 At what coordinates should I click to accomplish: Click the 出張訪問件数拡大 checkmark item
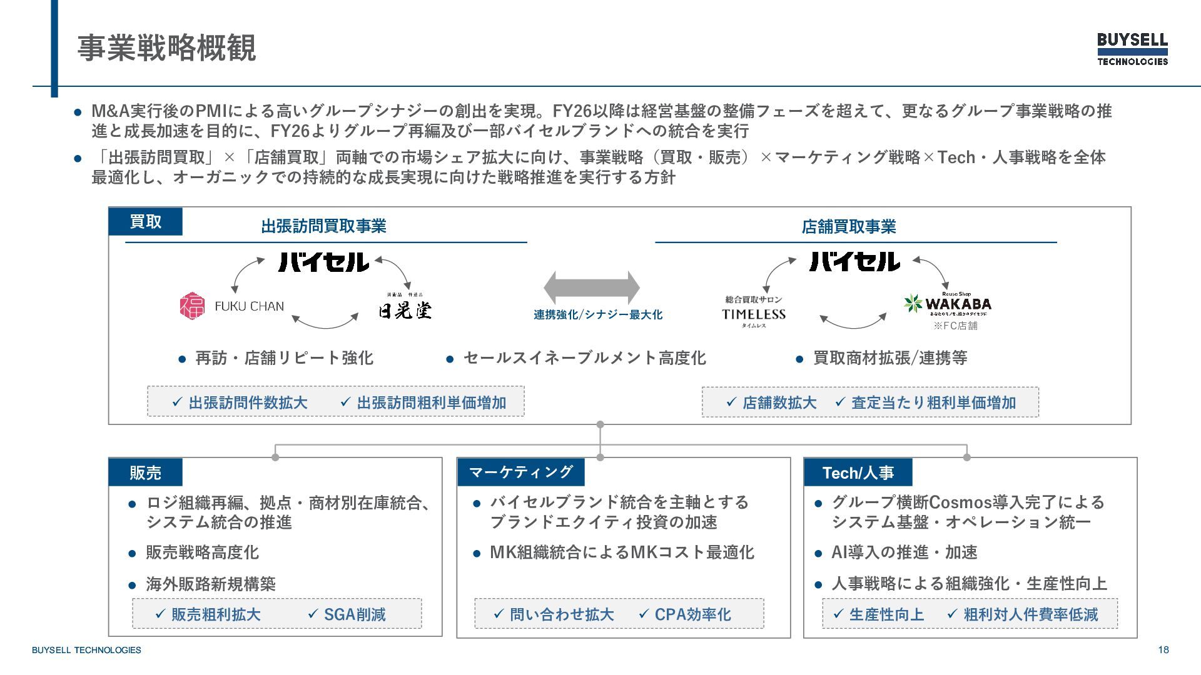(x=240, y=402)
